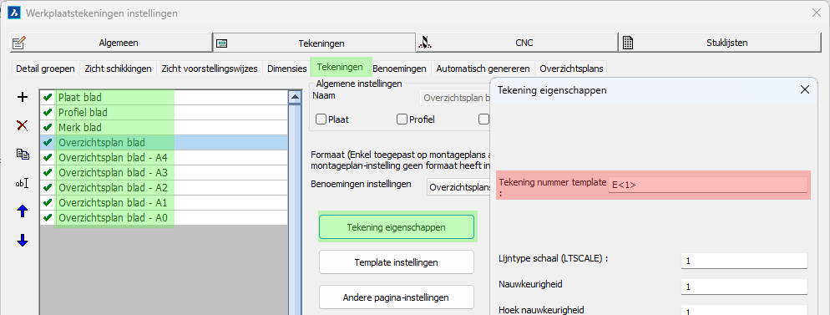Open Benoemingen instellingen dropdown
This screenshot has width=830, height=315.
458,187
